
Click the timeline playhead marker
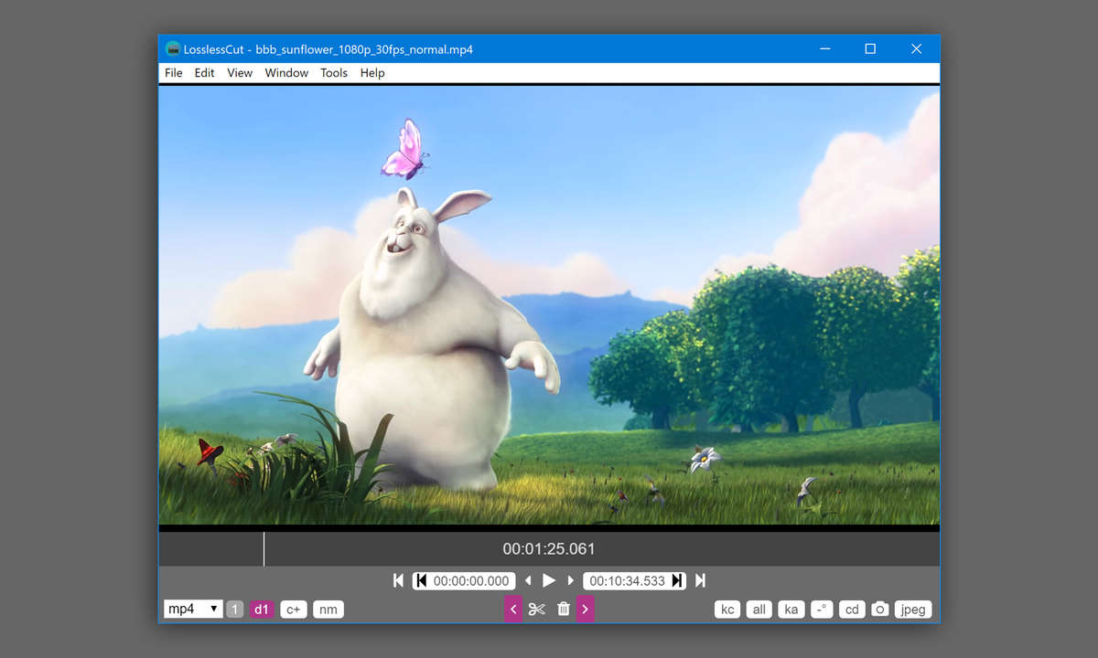click(x=264, y=549)
